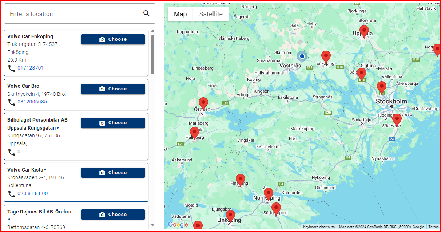Click the phone icon for Volvo Car Kista

[x=12, y=194]
